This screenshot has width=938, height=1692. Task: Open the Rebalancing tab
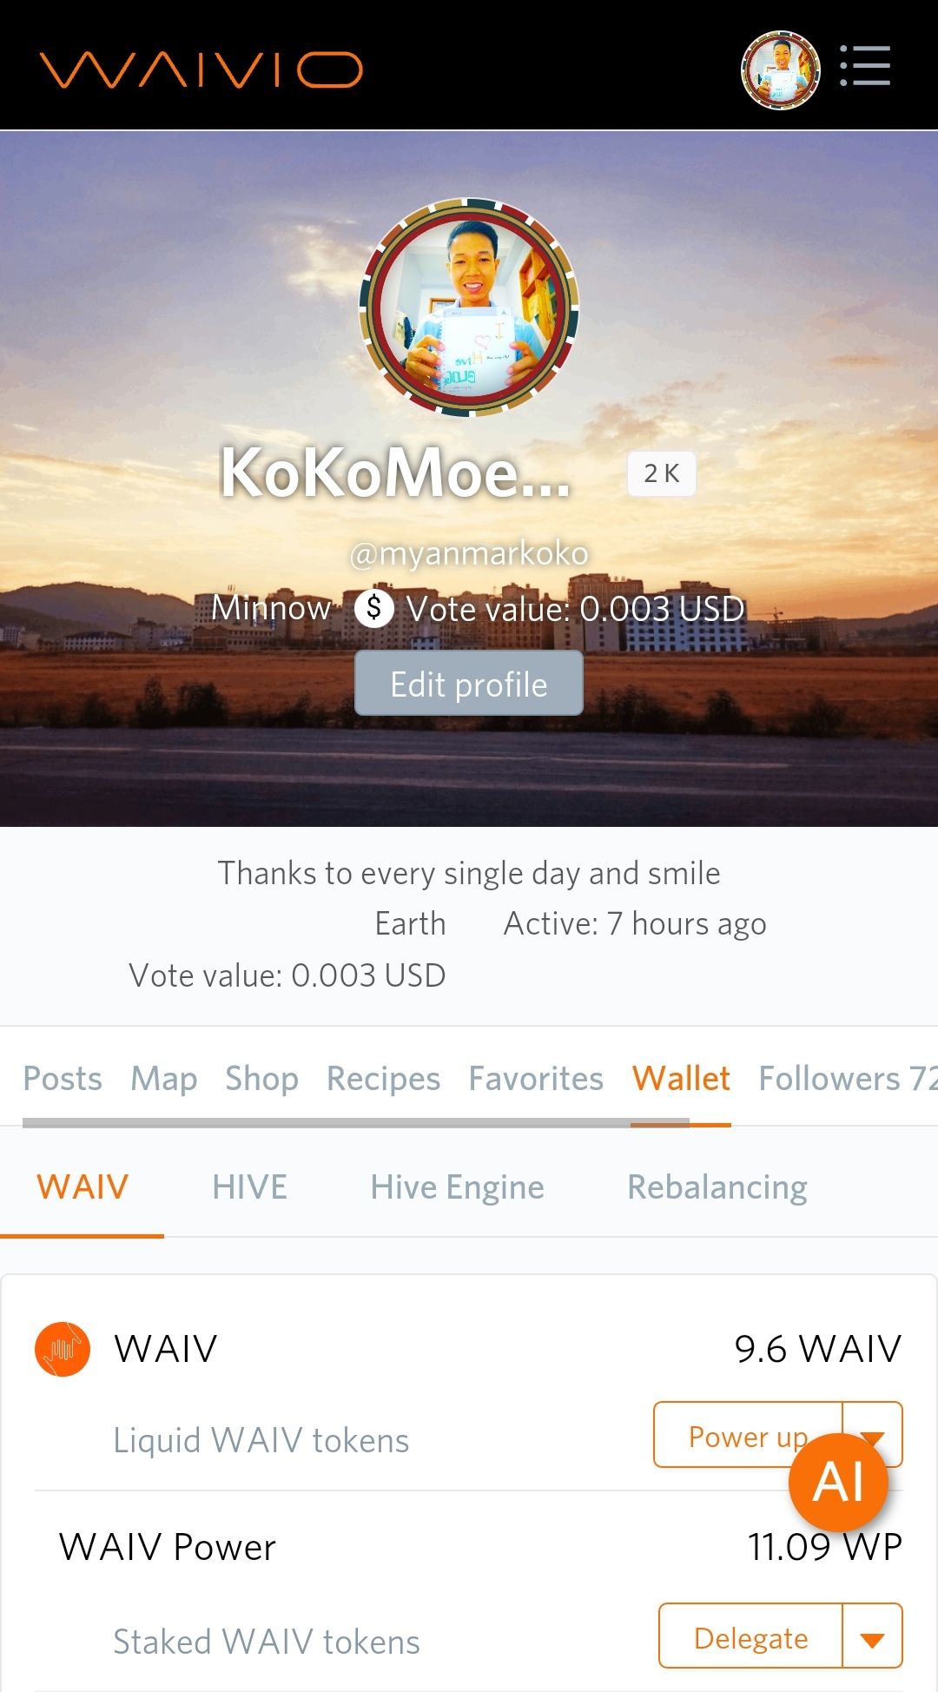[x=717, y=1187]
